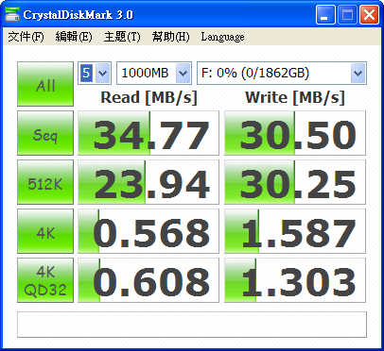
Task: Open the Language menu
Action: (x=222, y=37)
